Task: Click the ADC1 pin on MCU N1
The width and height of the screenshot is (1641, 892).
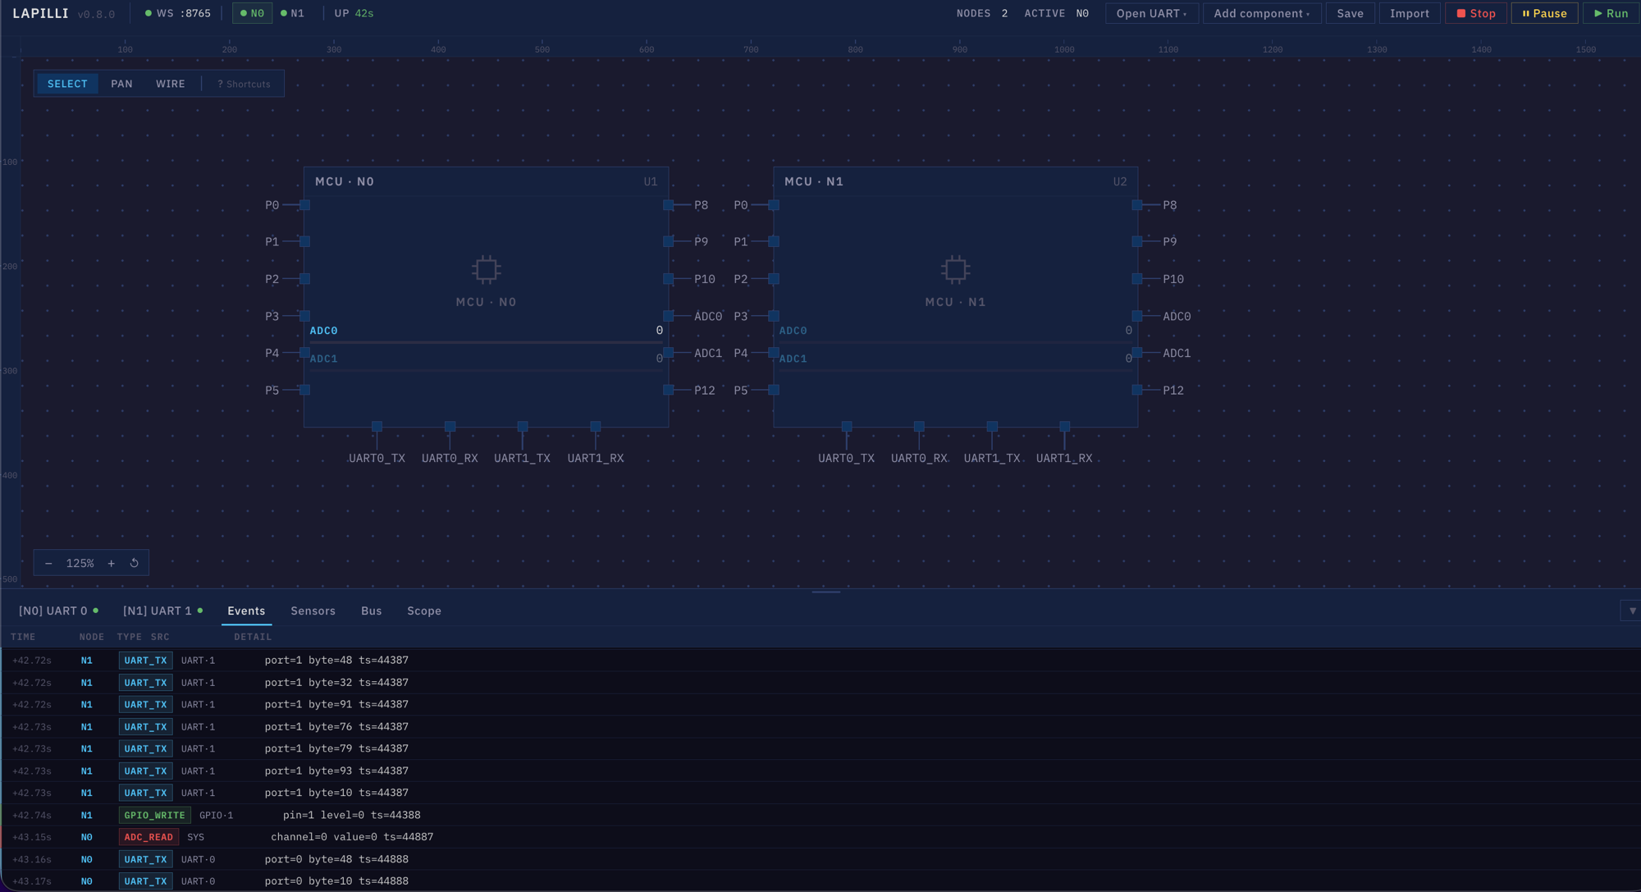Action: [1137, 353]
